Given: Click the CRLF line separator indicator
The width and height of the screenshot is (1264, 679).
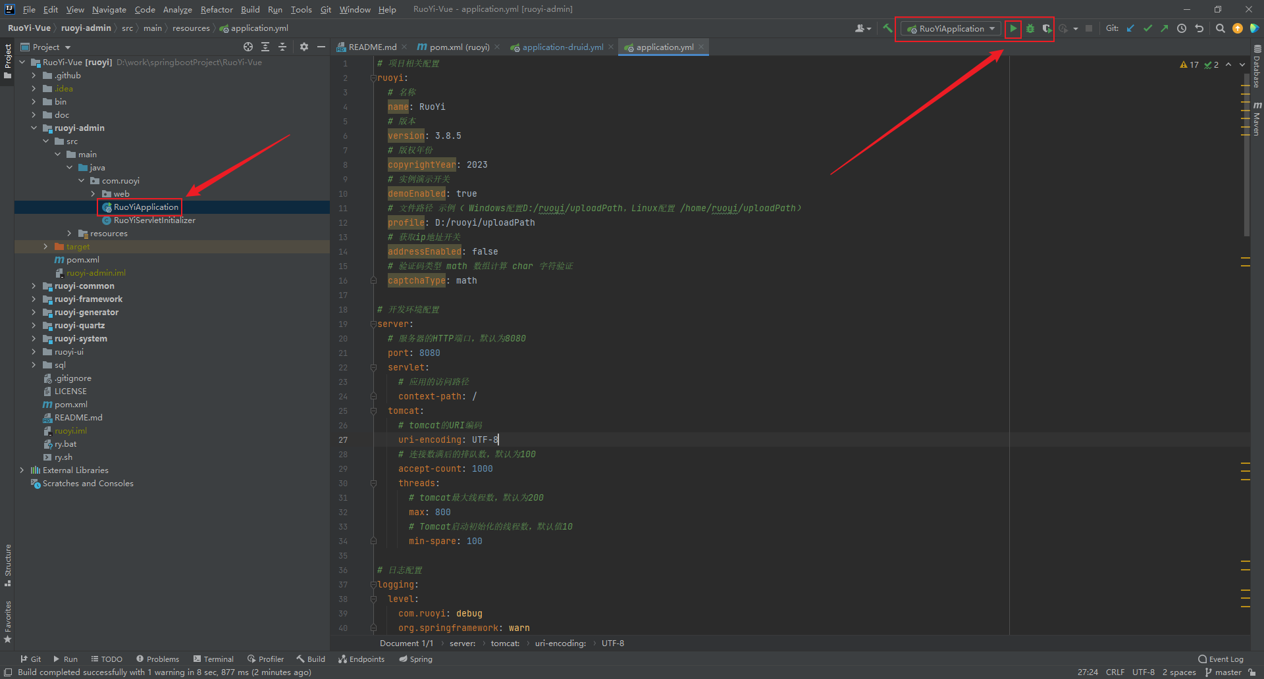Looking at the screenshot, I should (1115, 672).
